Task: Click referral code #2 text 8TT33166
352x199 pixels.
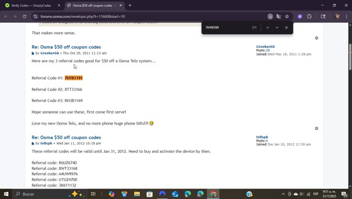Action: click(x=73, y=89)
